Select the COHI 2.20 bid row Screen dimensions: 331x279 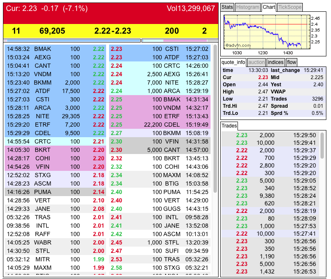click(55, 158)
